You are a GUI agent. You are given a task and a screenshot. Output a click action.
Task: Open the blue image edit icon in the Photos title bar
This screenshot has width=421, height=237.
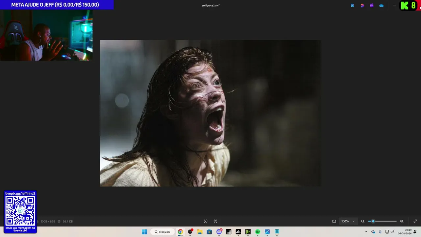[352, 5]
